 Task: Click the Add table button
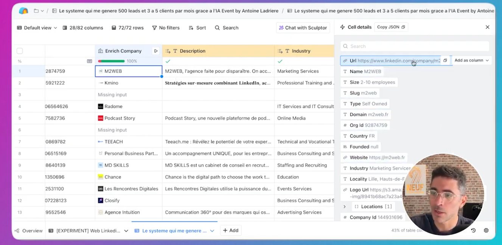point(231,230)
